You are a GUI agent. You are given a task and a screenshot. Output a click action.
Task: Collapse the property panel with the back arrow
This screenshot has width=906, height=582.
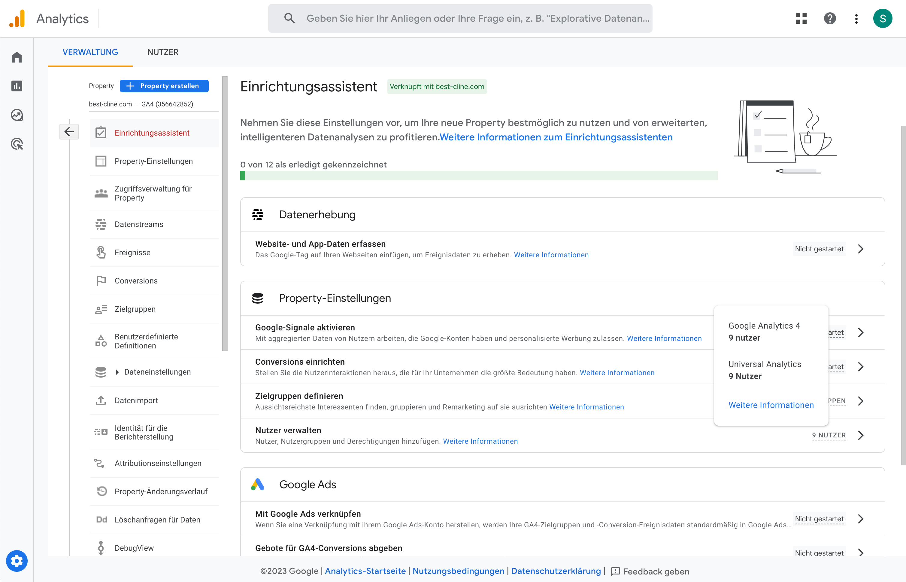69,131
